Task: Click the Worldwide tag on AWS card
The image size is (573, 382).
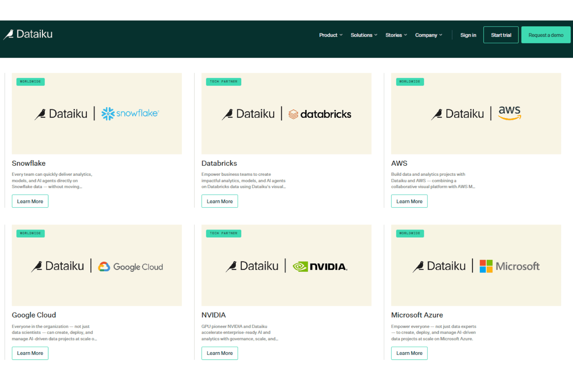Action: [x=410, y=82]
